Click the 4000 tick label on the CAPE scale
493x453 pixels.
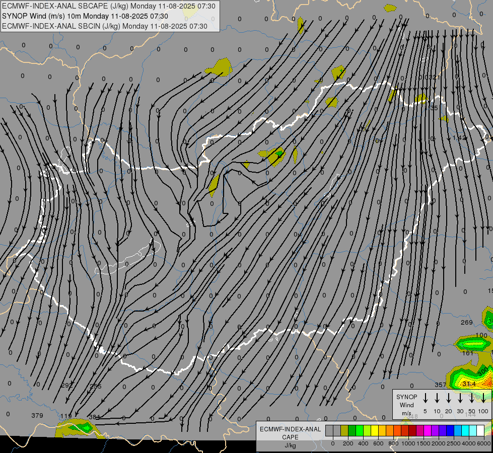(x=469, y=443)
